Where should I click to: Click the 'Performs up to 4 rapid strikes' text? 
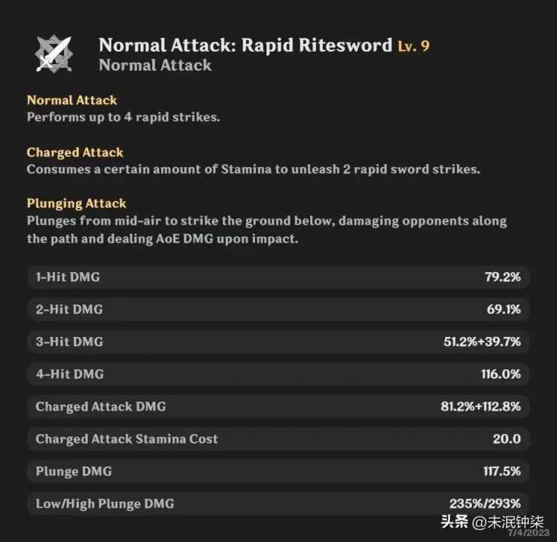[123, 118]
